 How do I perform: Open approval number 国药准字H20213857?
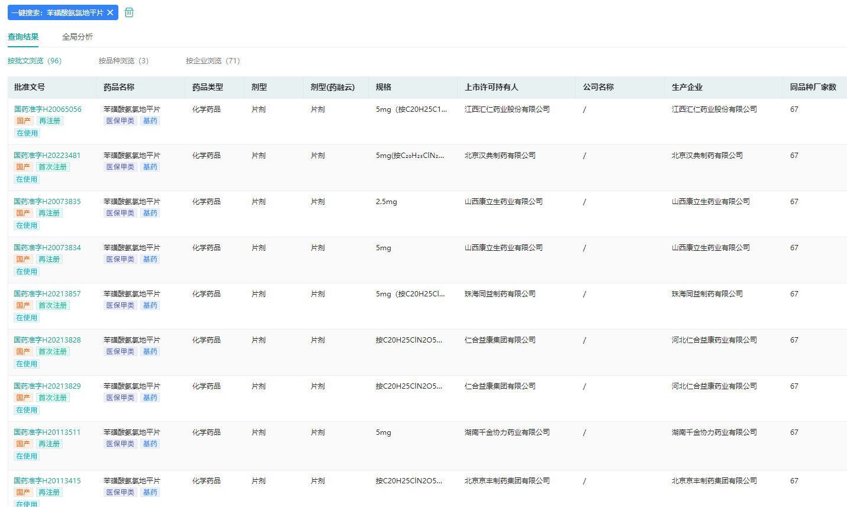tap(47, 294)
